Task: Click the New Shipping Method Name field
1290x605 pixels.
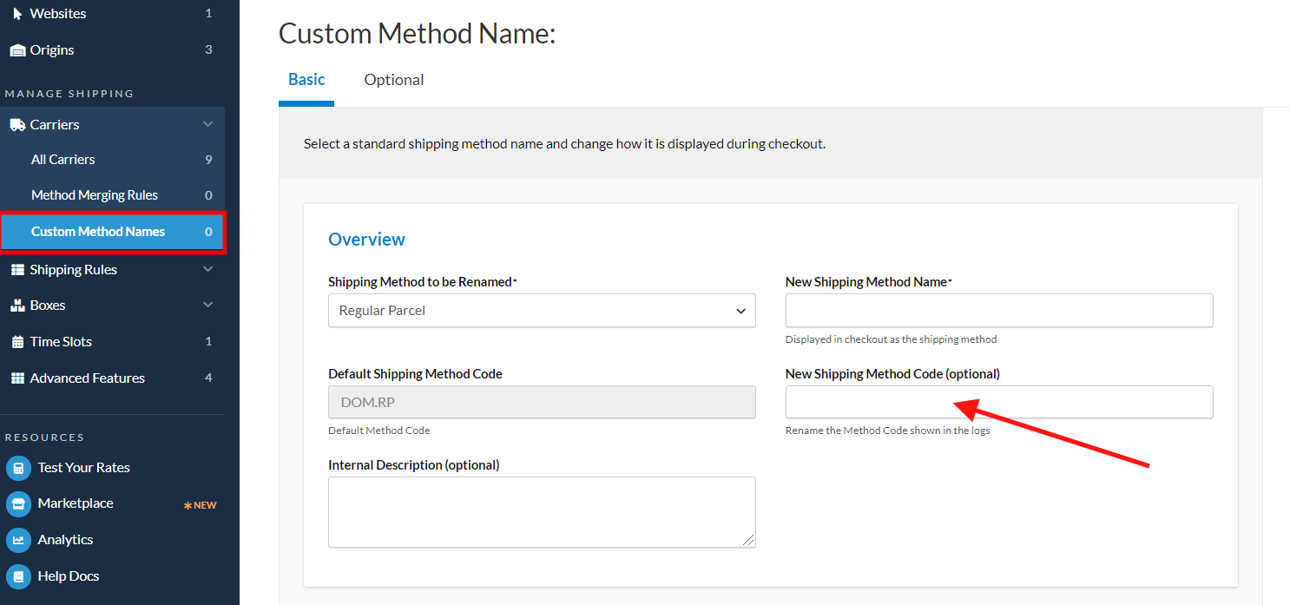Action: (x=998, y=311)
